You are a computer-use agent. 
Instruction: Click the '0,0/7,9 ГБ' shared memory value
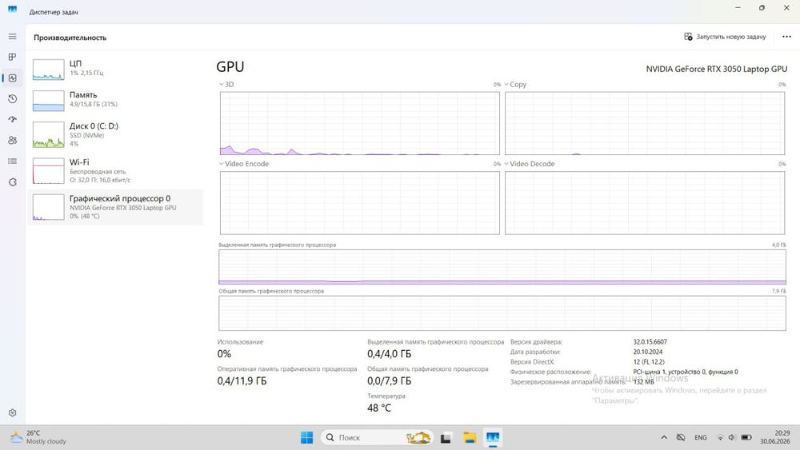click(x=390, y=381)
